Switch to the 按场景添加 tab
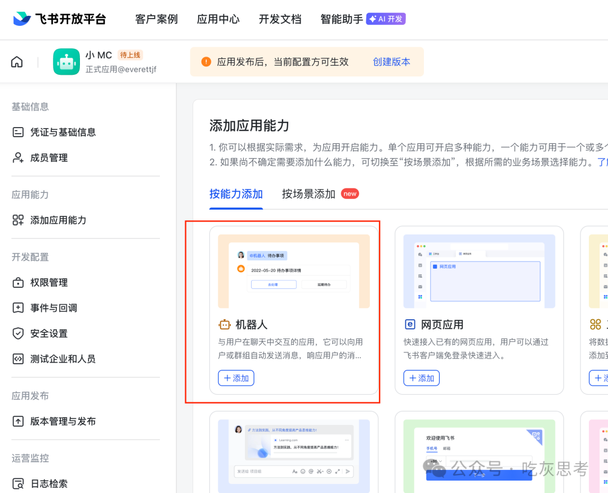 pyautogui.click(x=309, y=193)
